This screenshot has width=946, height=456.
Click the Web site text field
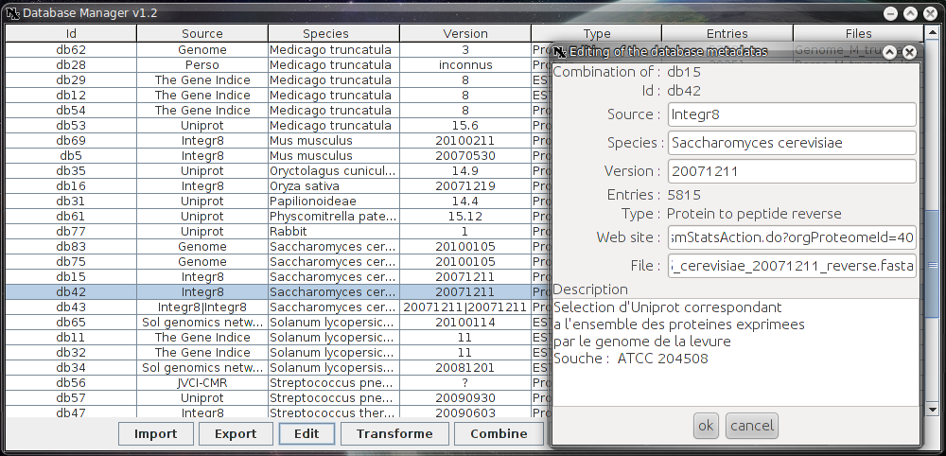click(791, 236)
